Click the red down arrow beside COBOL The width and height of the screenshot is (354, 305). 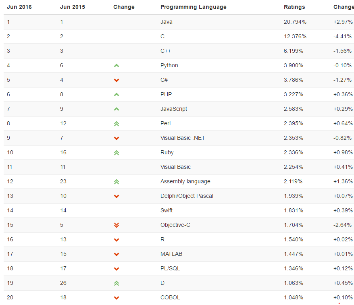(117, 298)
